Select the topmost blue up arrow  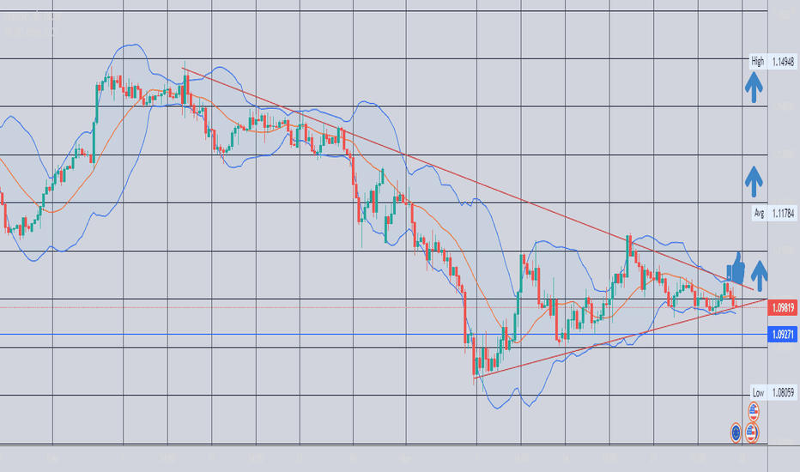pyautogui.click(x=754, y=88)
